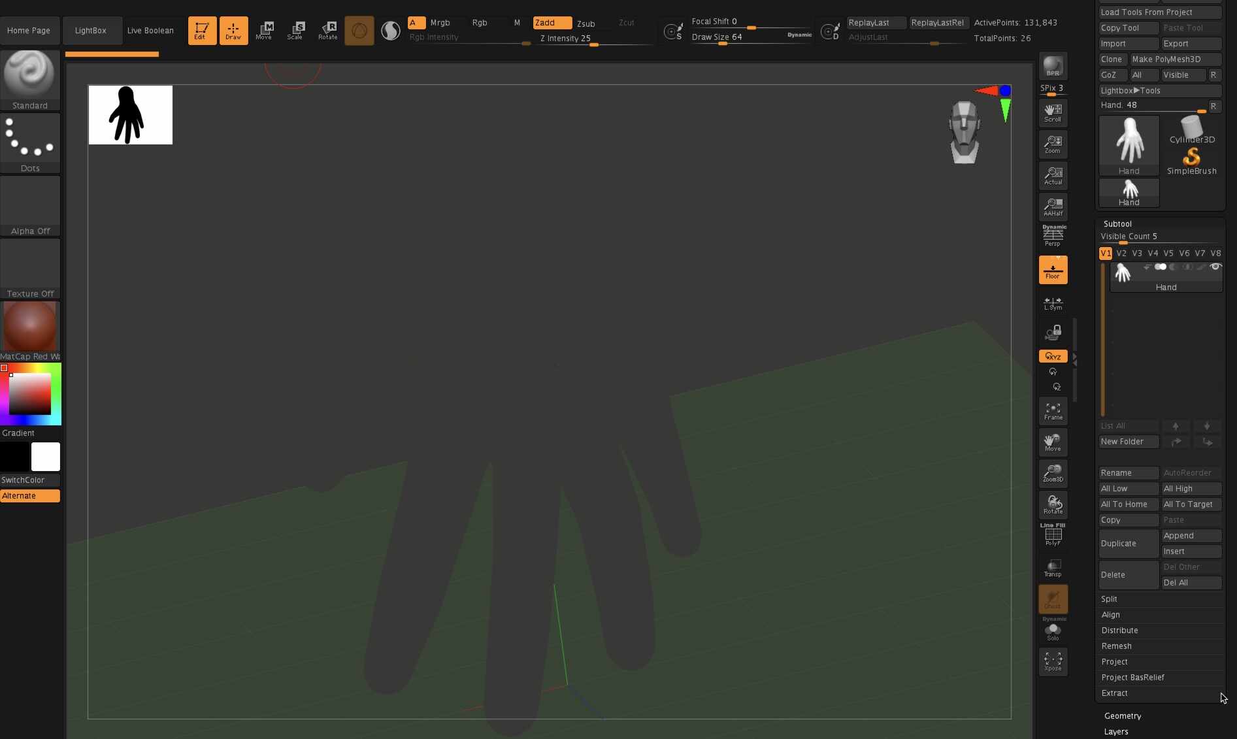Open the MatCap Red Wax material picker
Image resolution: width=1237 pixels, height=739 pixels.
coord(30,331)
